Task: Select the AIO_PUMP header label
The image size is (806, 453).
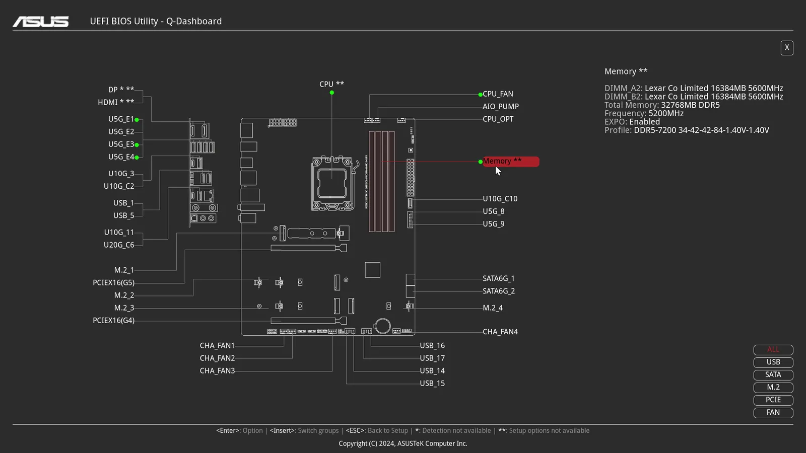Action: click(x=501, y=107)
